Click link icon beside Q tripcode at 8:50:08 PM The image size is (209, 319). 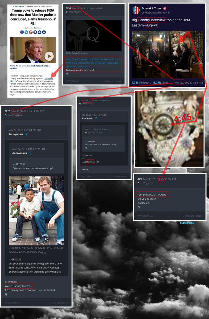coord(101,132)
